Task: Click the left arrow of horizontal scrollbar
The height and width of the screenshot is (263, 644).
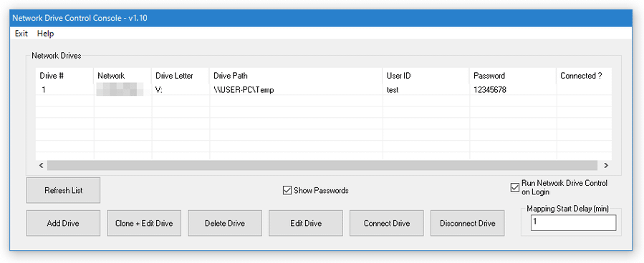Action: tap(41, 166)
